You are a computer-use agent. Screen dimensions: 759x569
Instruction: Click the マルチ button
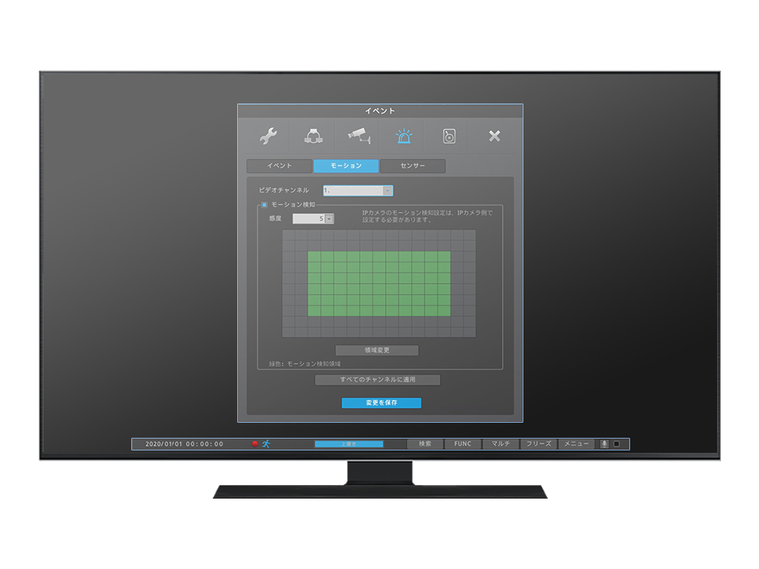pyautogui.click(x=500, y=444)
